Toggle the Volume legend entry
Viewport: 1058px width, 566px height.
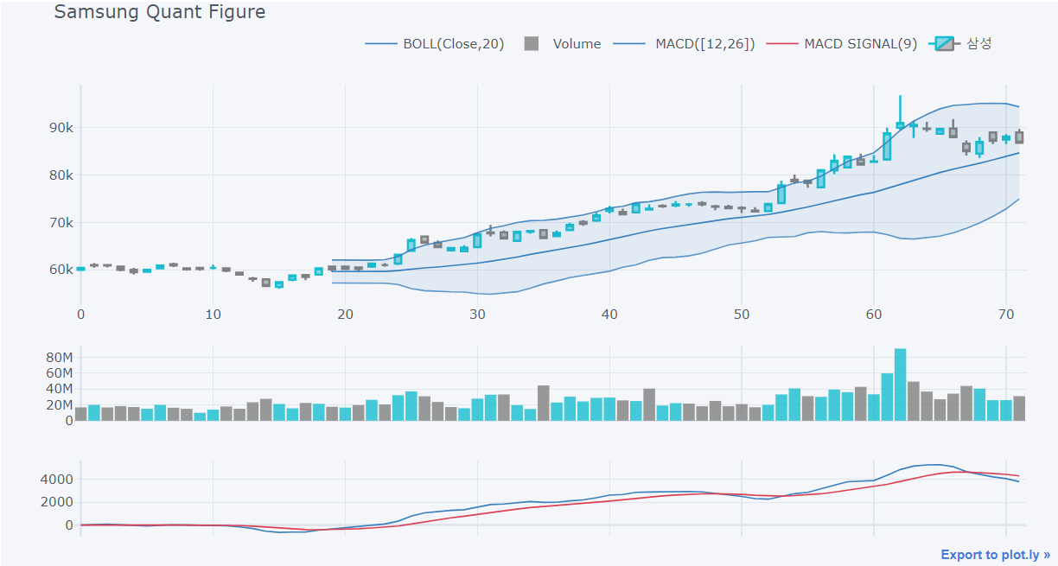tap(563, 43)
